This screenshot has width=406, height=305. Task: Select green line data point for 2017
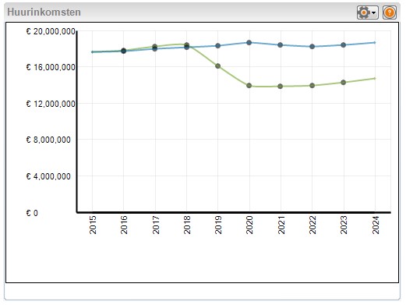click(155, 47)
